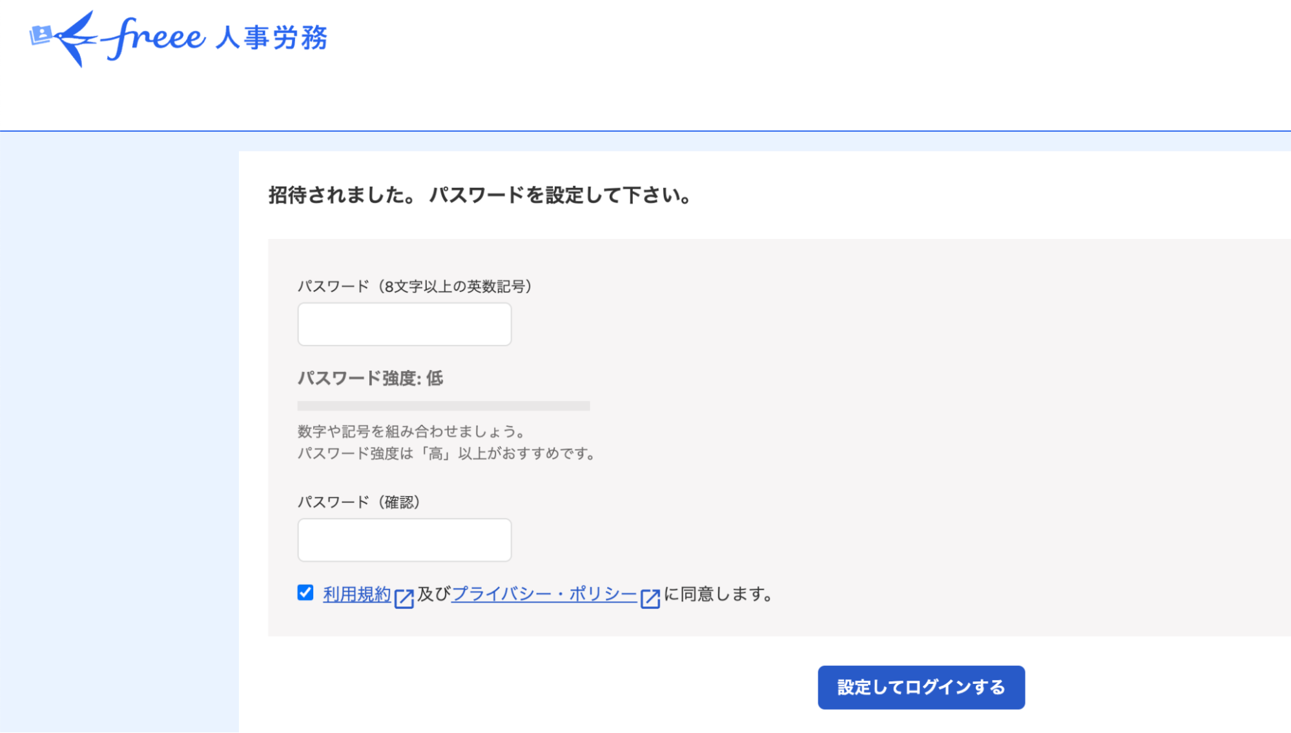Image resolution: width=1291 pixels, height=733 pixels.
Task: Click the パスワード（8文字以上の英数記号） label
Action: [x=415, y=286]
